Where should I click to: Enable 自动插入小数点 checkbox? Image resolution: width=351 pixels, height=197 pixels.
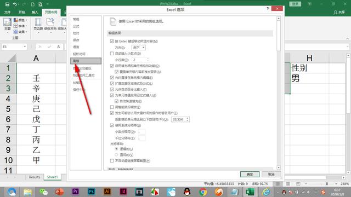pyautogui.click(x=112, y=54)
